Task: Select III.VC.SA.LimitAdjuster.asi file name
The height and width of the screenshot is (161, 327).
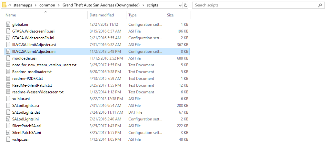Action: [x=34, y=45]
